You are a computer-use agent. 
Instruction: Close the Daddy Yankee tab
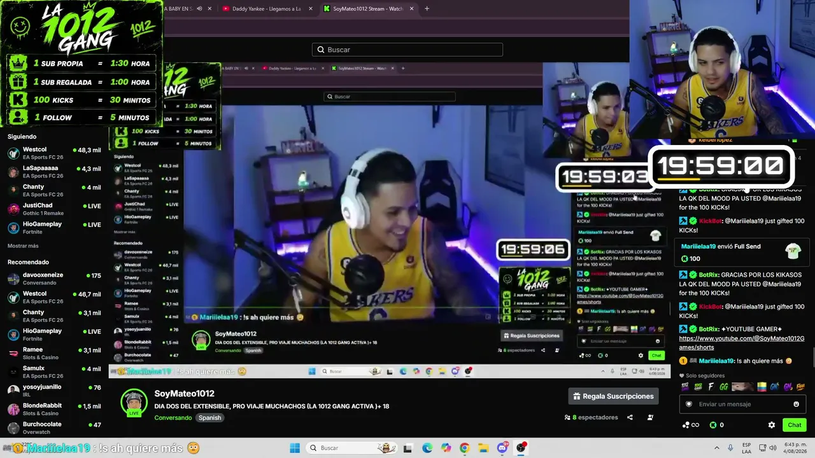pos(311,9)
